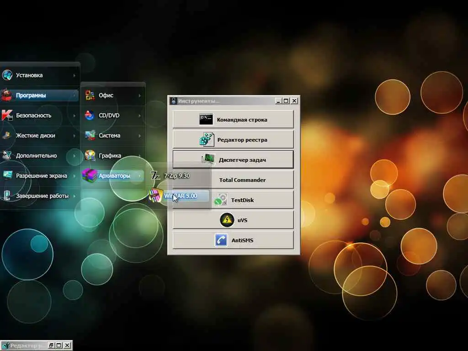Click the Завершение работы icon

coord(7,196)
